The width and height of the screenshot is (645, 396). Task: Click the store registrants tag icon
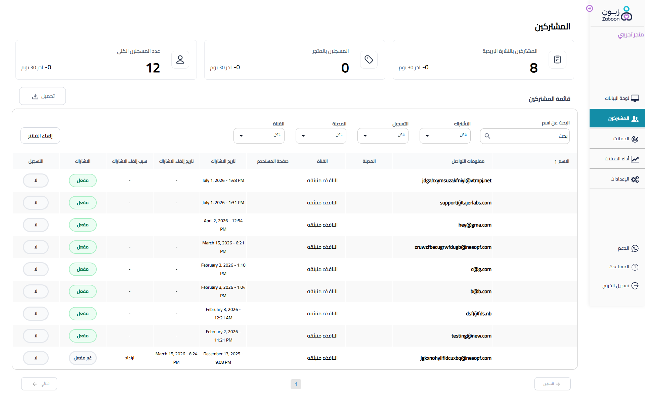(x=369, y=60)
